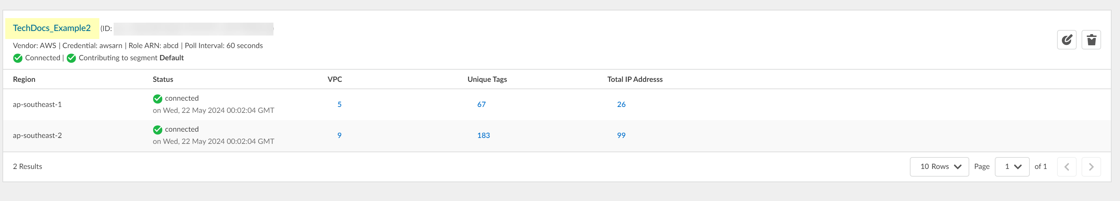Open Total IP Address value 26

[x=621, y=105]
